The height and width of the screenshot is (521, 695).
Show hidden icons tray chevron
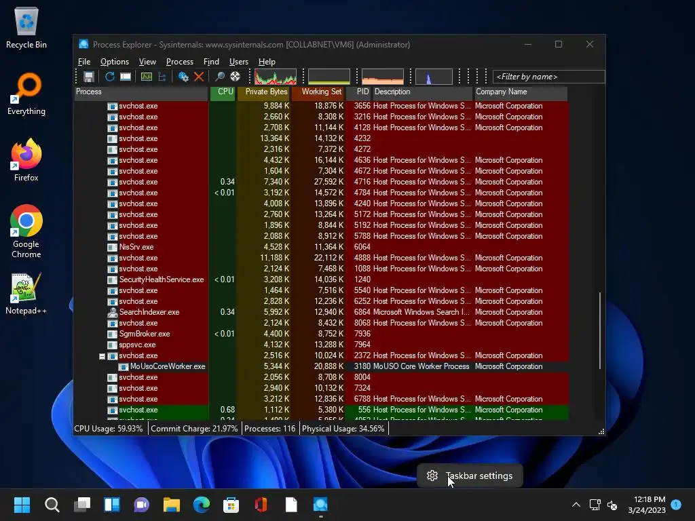click(x=576, y=505)
